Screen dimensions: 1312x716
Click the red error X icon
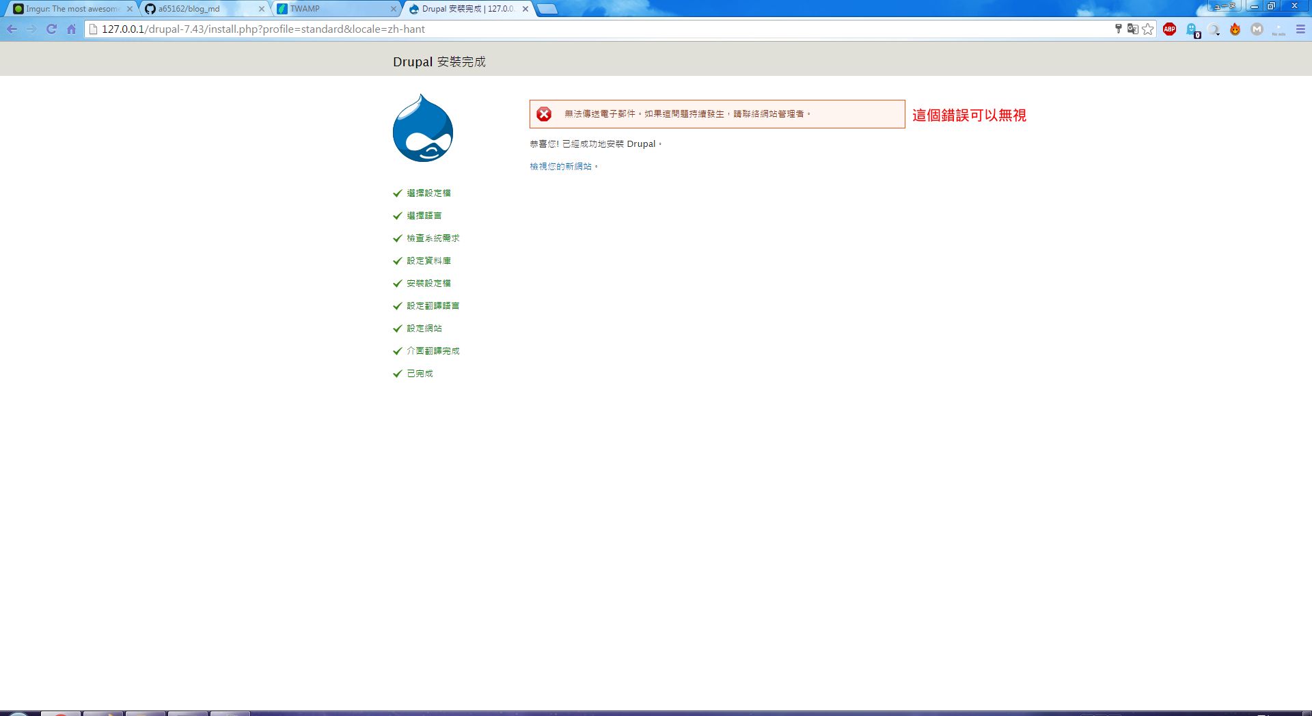544,114
